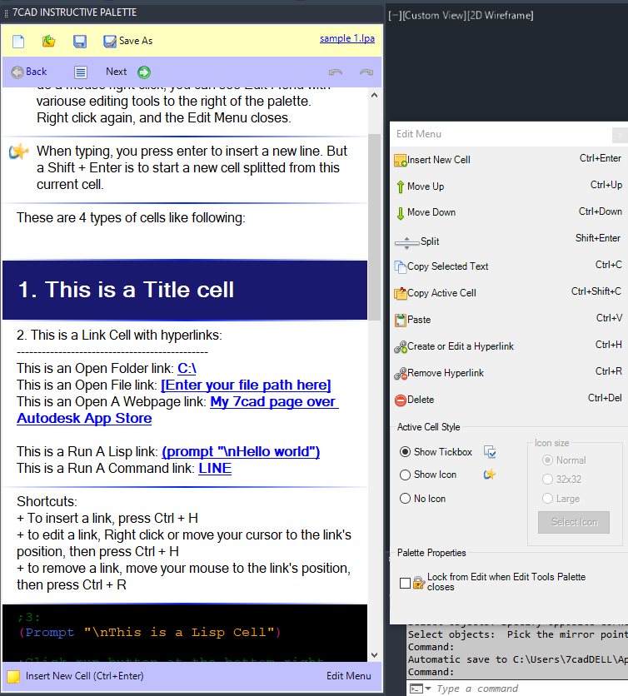The image size is (628, 696).
Task: Open the [2D Wireframe] visual style menu
Action: pos(500,15)
